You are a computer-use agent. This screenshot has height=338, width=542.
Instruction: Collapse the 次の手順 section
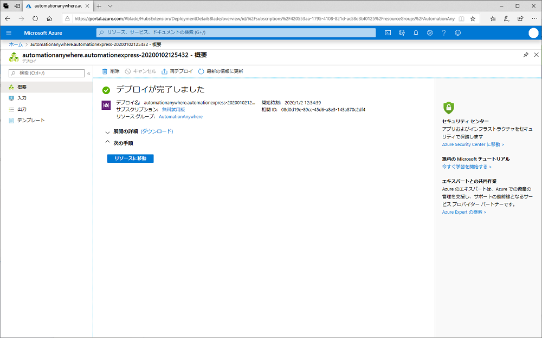[107, 142]
